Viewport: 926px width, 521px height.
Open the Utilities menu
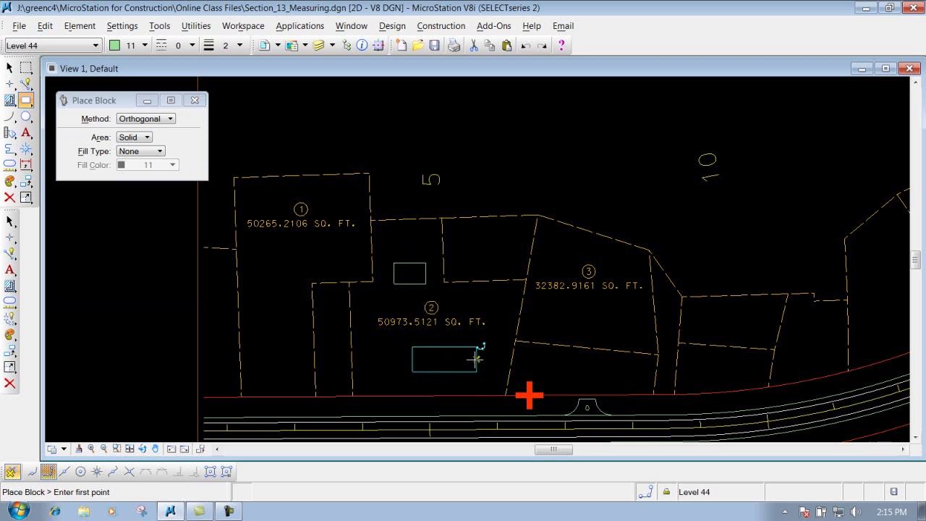(196, 26)
